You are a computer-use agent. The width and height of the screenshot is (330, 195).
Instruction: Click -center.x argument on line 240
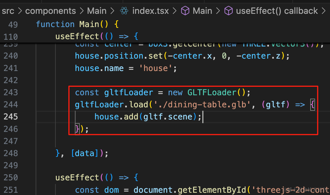tap(190, 56)
